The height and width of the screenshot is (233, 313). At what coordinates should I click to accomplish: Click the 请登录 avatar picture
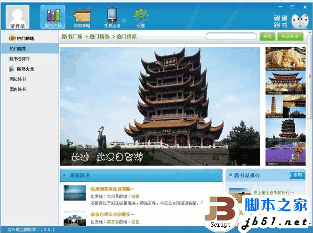(18, 17)
